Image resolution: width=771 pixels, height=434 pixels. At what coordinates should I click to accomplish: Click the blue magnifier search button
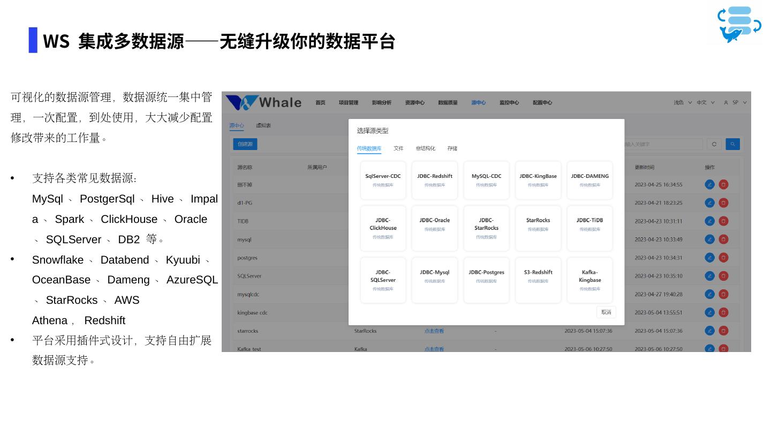(732, 144)
